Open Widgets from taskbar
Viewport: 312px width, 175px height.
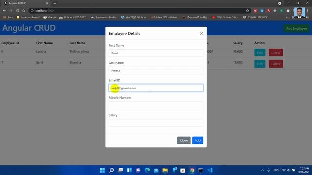[129, 170]
